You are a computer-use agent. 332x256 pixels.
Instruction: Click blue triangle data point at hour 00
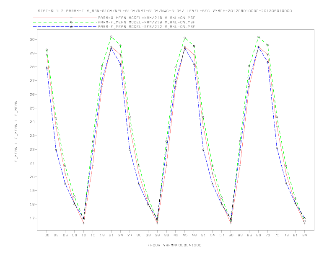tap(47, 68)
